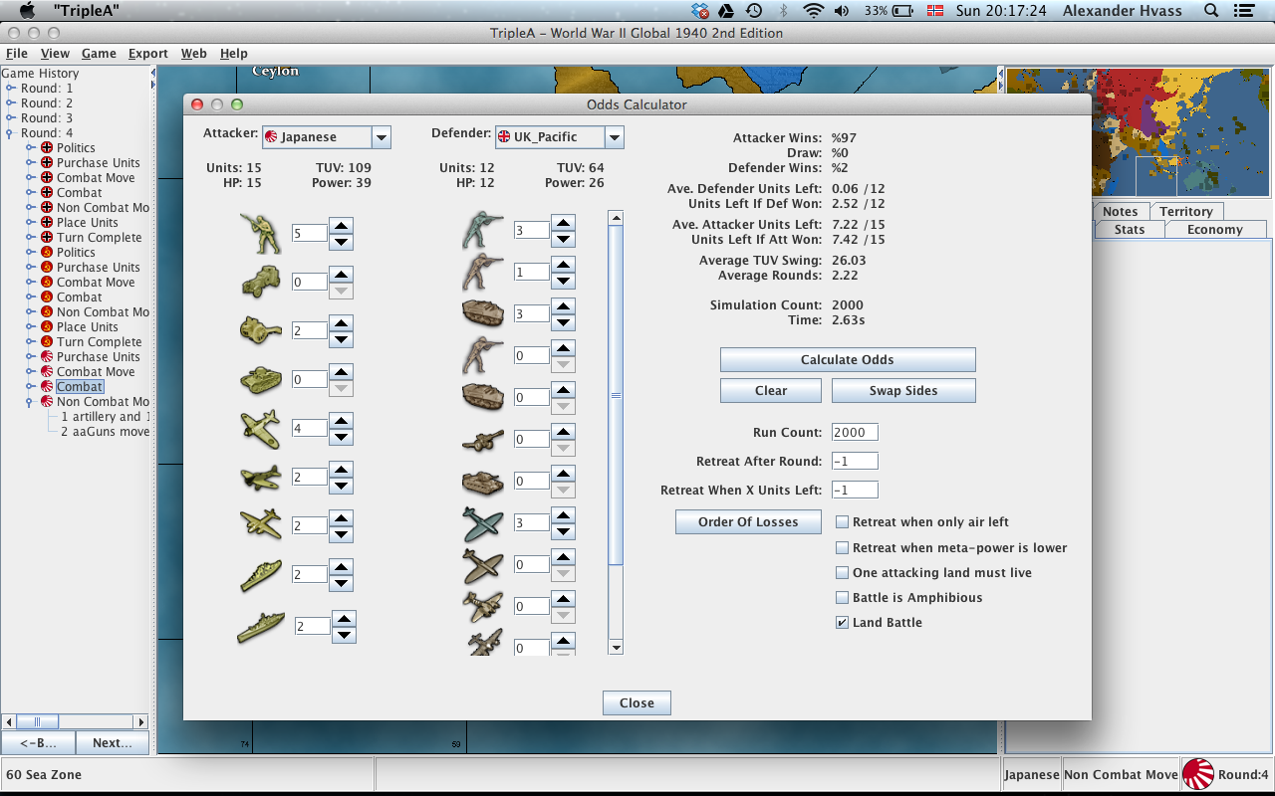Viewport: 1275px width, 796px height.
Task: Switch to the Stats tab
Action: tap(1130, 229)
